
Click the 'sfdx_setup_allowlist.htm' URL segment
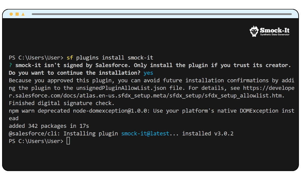[243, 96]
